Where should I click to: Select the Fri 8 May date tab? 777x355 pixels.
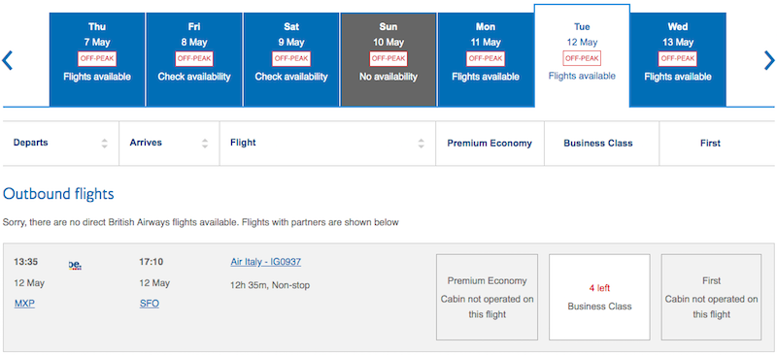[x=194, y=59]
